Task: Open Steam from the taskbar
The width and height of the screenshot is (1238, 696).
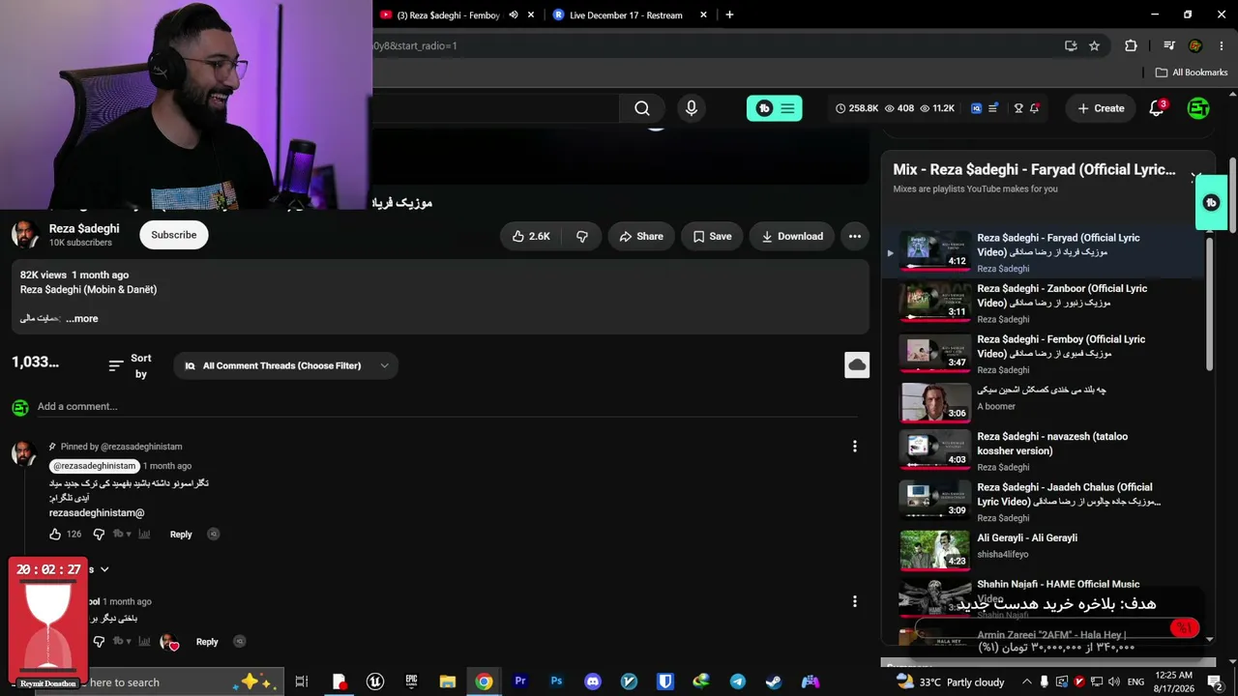Action: click(x=774, y=681)
